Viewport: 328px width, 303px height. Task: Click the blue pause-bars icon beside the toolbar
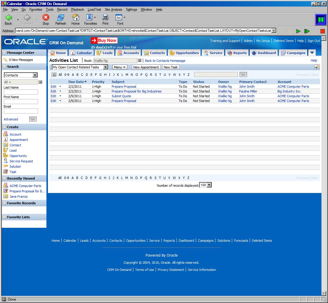click(x=321, y=20)
